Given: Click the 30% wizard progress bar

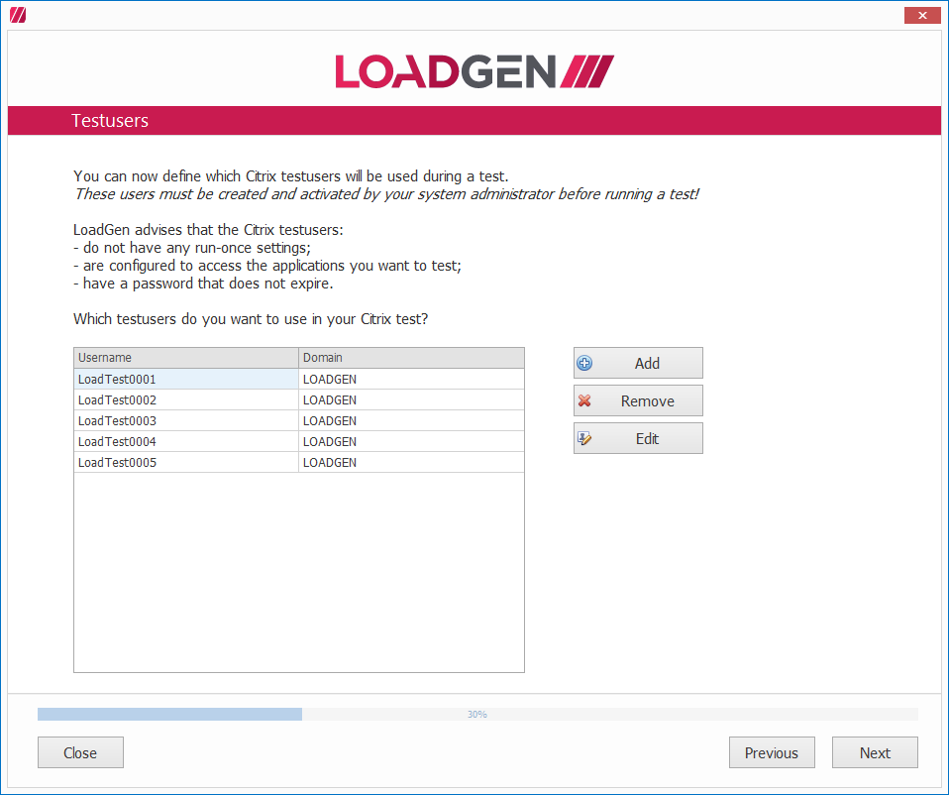Looking at the screenshot, I should point(477,714).
